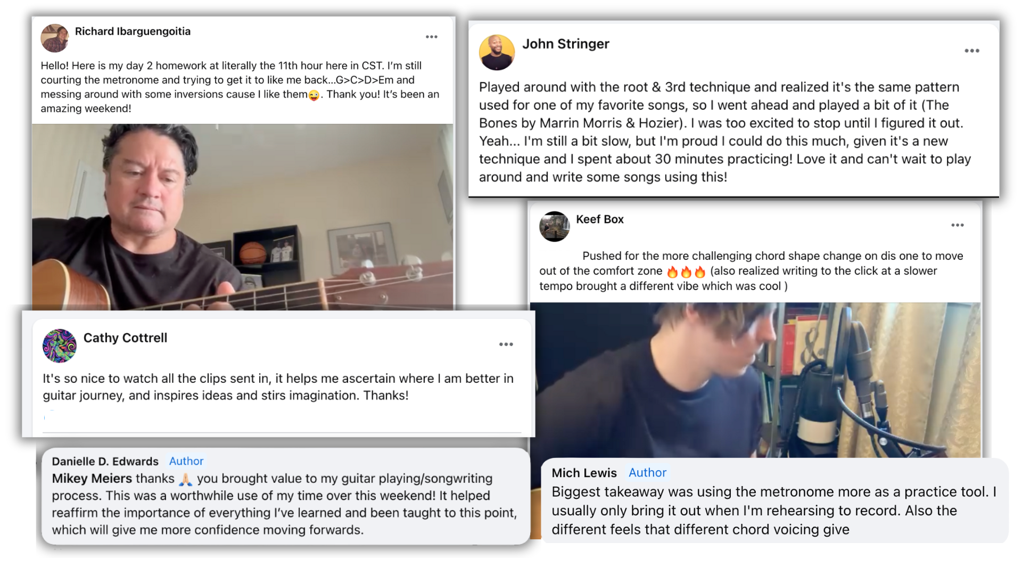Play Keef Box's microphone recording video
This screenshot has height=575, width=1022.
755,380
